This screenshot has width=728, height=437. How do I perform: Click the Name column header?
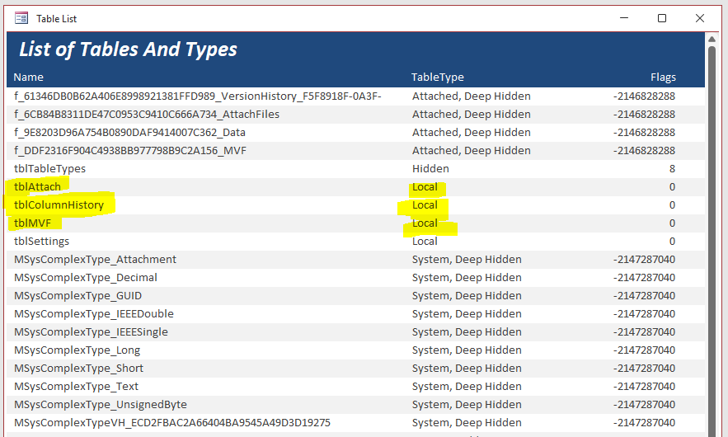click(28, 77)
